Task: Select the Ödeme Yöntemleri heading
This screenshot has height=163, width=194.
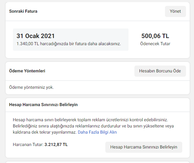Action: click(27, 71)
